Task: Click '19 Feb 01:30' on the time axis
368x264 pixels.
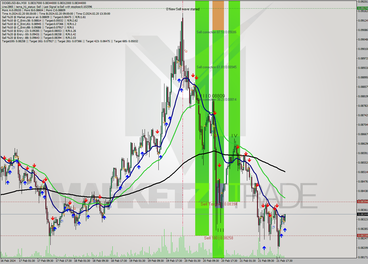Action: [x=137, y=261]
